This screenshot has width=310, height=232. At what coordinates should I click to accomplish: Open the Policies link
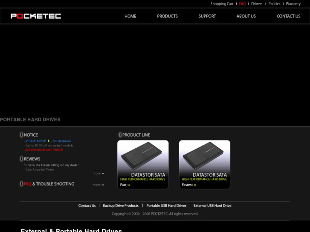click(x=274, y=4)
